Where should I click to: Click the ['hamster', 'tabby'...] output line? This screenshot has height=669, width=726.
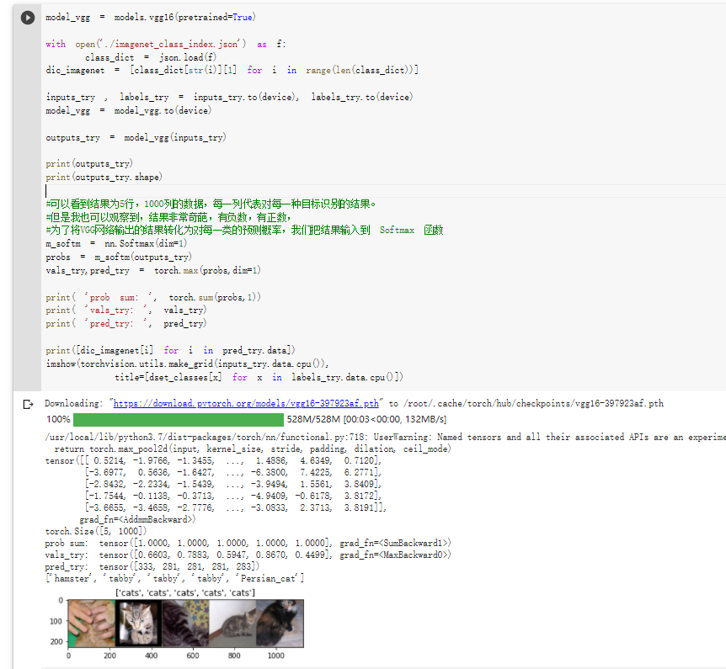click(174, 578)
